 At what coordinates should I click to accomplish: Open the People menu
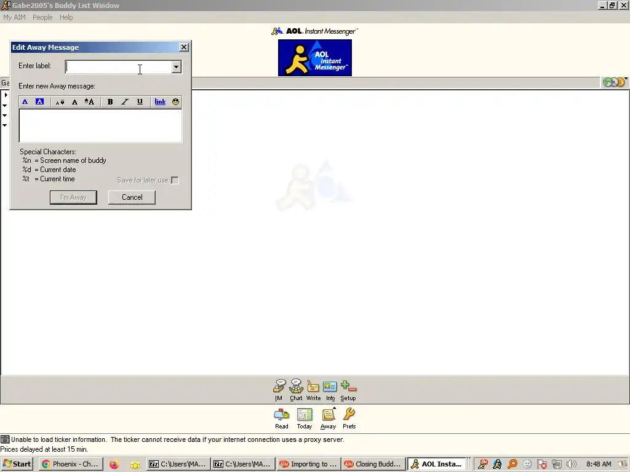42,17
